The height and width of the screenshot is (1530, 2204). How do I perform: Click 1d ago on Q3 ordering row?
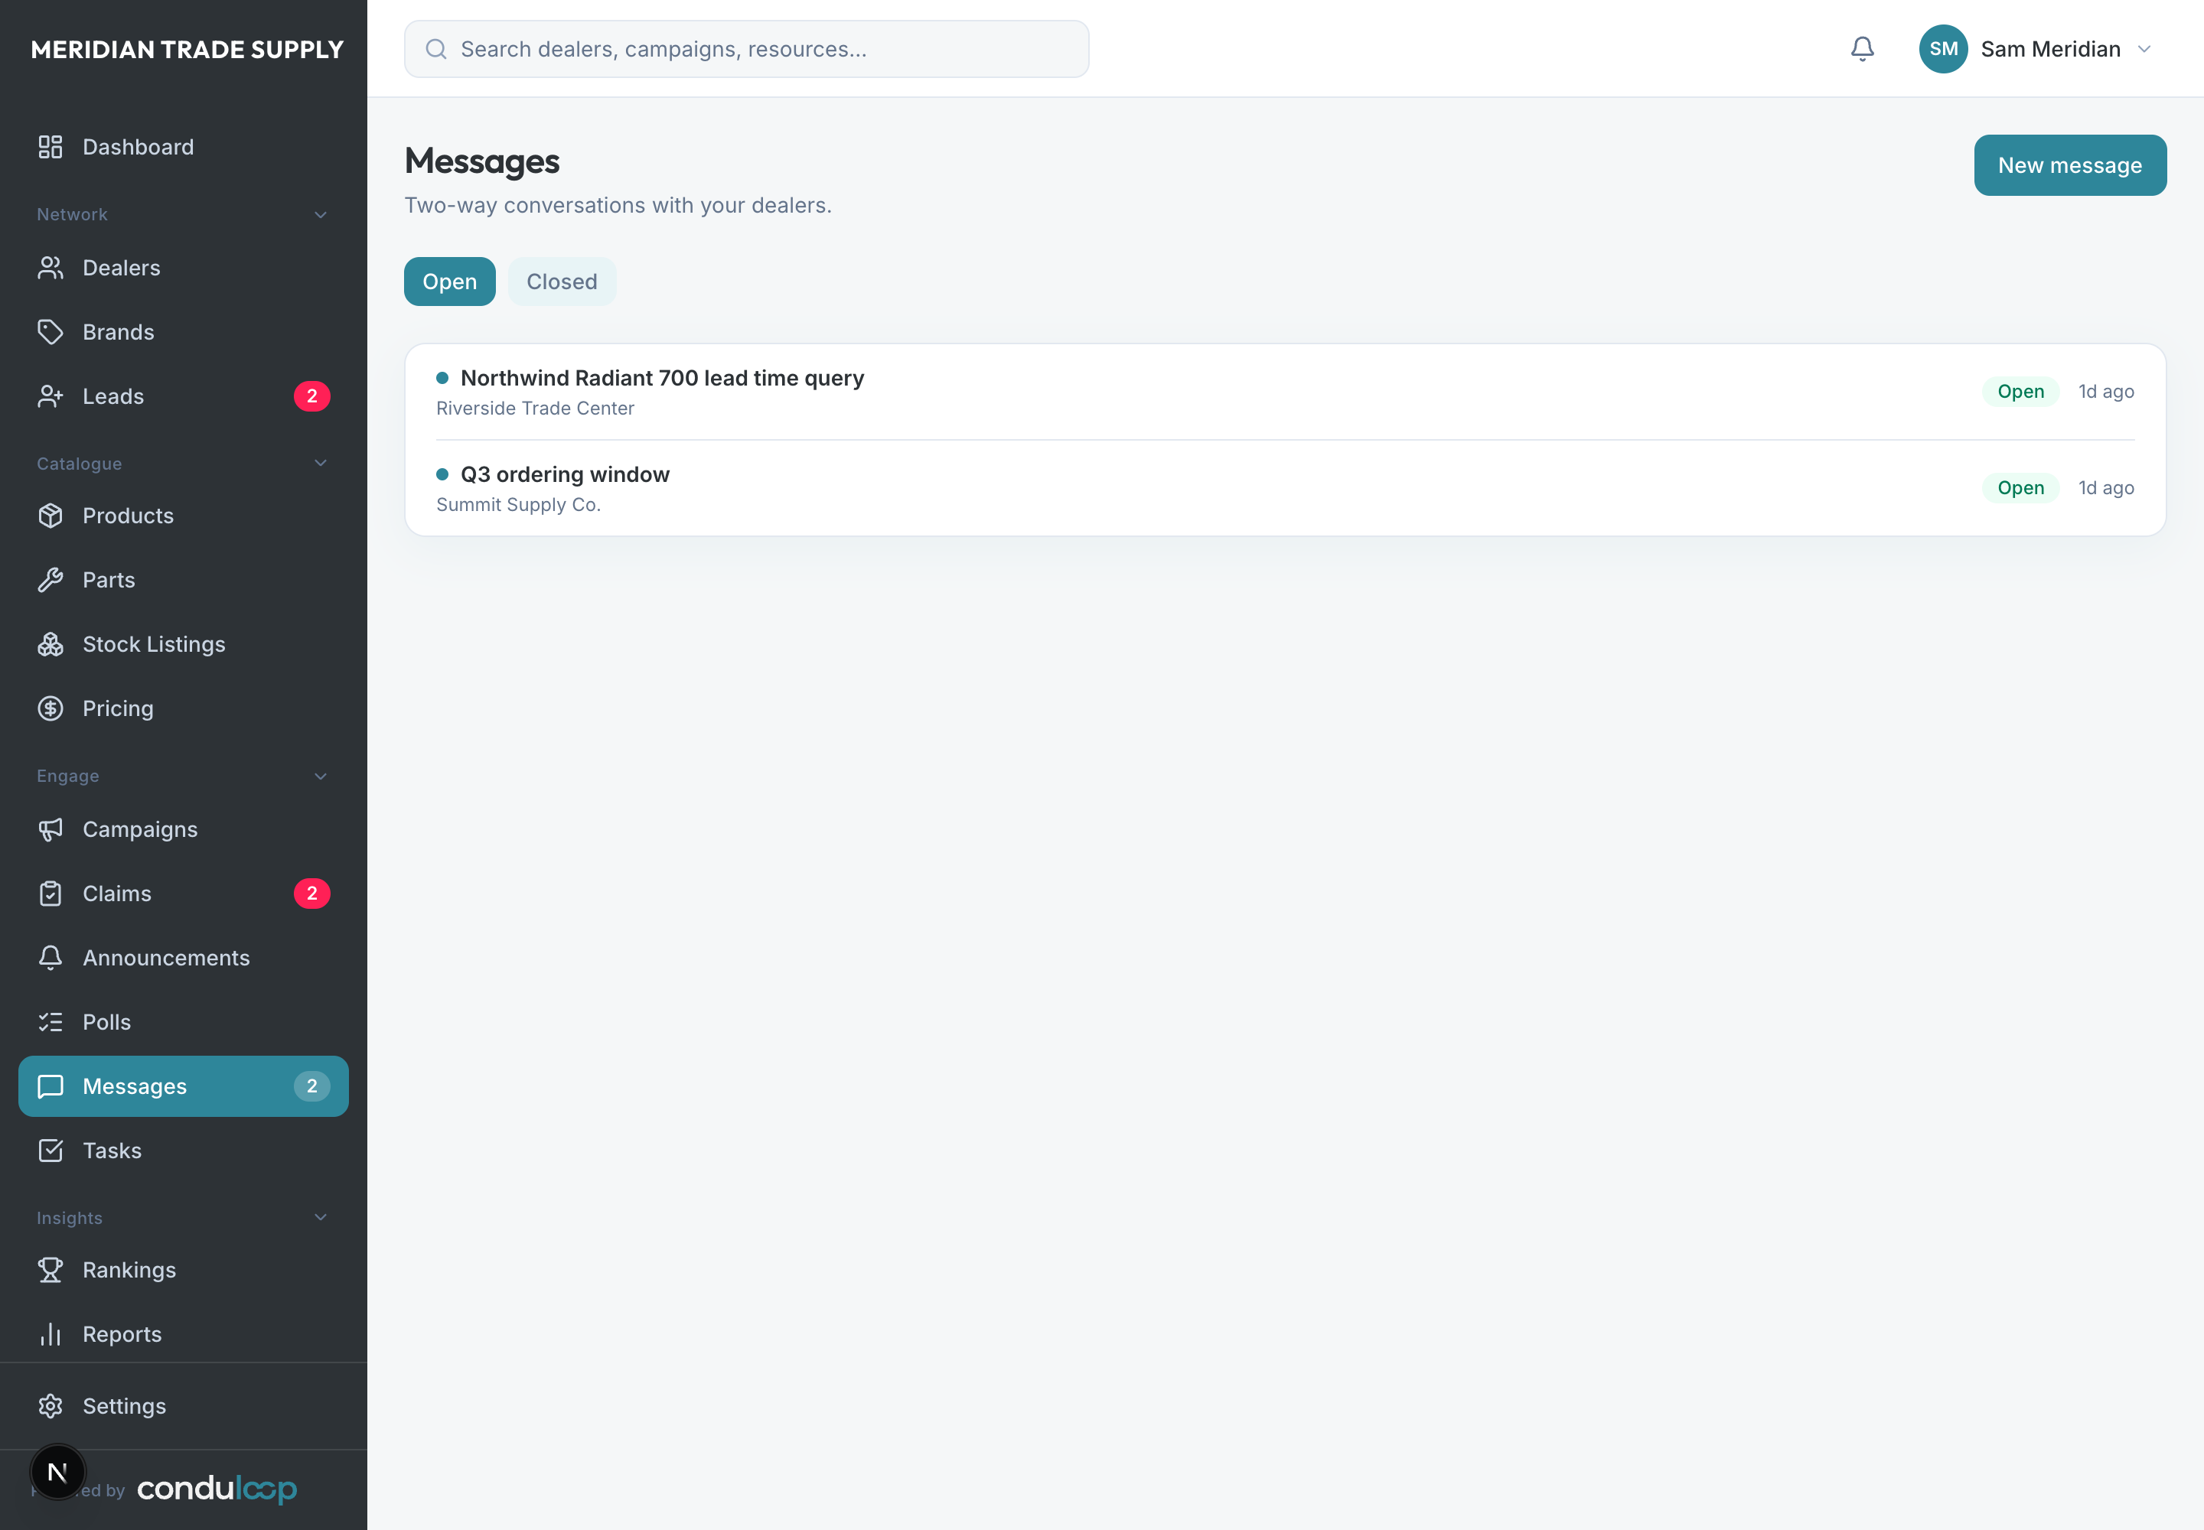tap(2105, 488)
